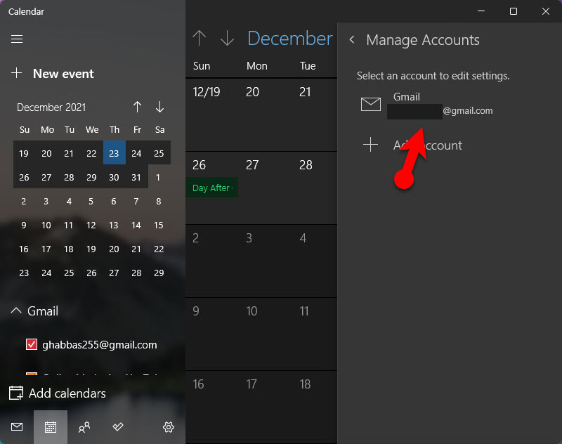The height and width of the screenshot is (444, 562).
Task: Select January 8 in mini calendar
Action: (x=159, y=201)
